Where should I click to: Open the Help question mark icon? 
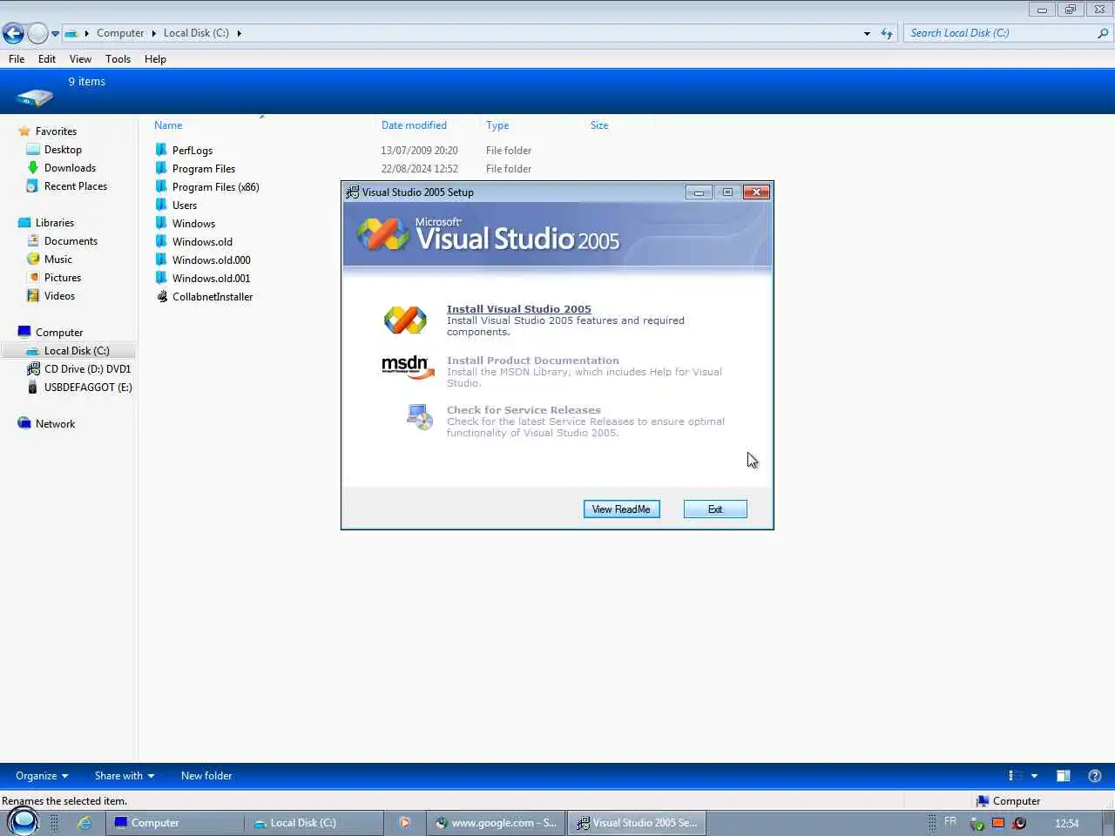pyautogui.click(x=1095, y=776)
